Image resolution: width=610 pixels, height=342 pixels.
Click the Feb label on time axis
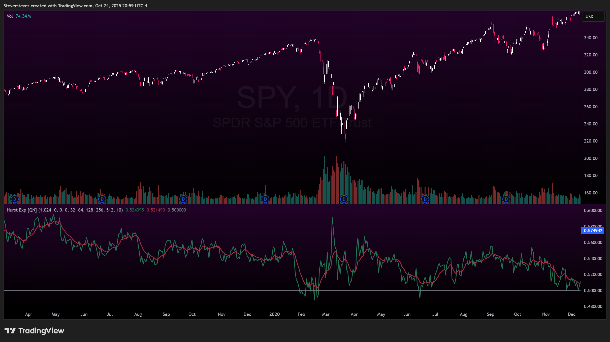click(x=301, y=314)
